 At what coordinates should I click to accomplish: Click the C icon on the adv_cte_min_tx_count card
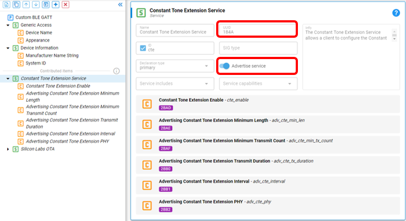click(x=147, y=144)
